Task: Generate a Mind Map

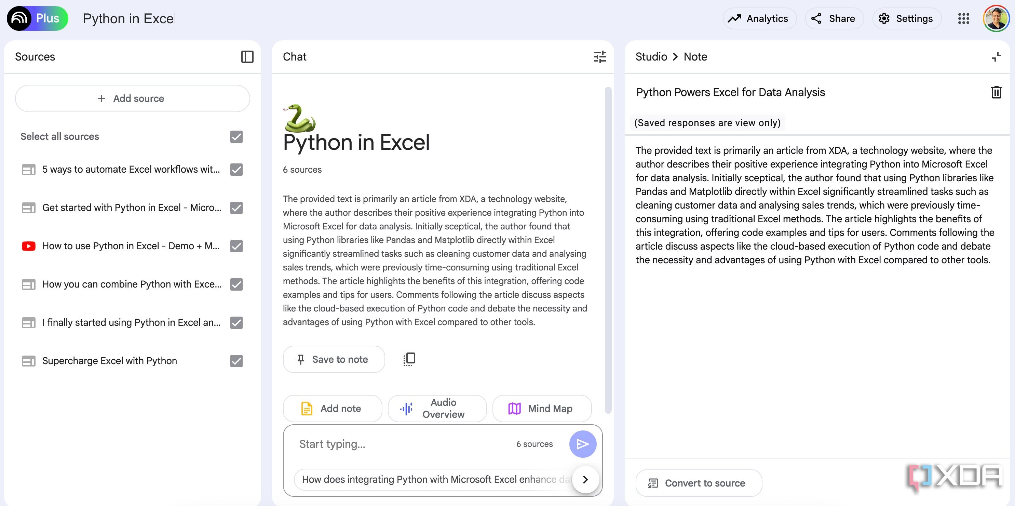Action: click(x=542, y=409)
